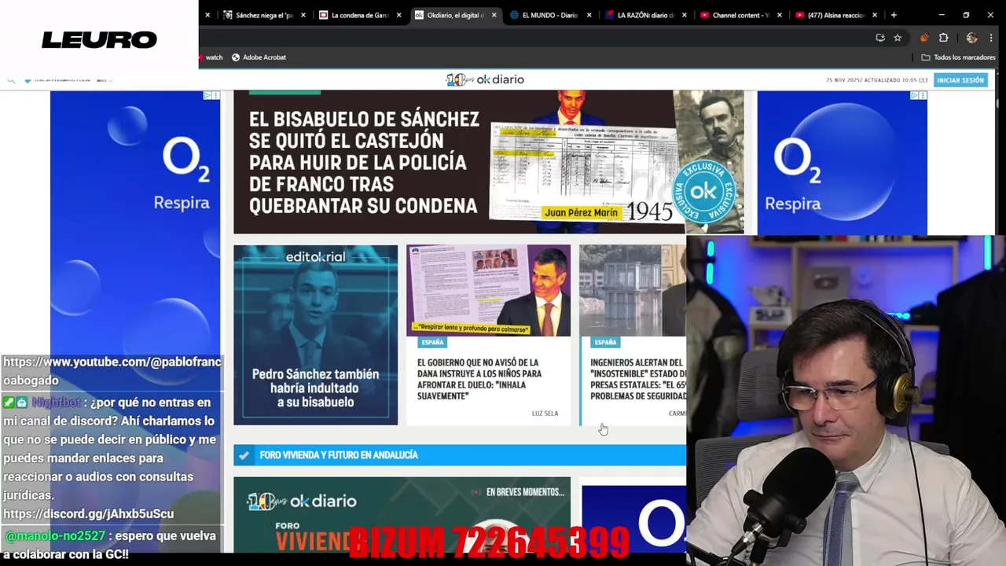Read 'El Gobierno que no avisó de la DANA'
Image resolution: width=1006 pixels, height=566 pixels.
(479, 380)
